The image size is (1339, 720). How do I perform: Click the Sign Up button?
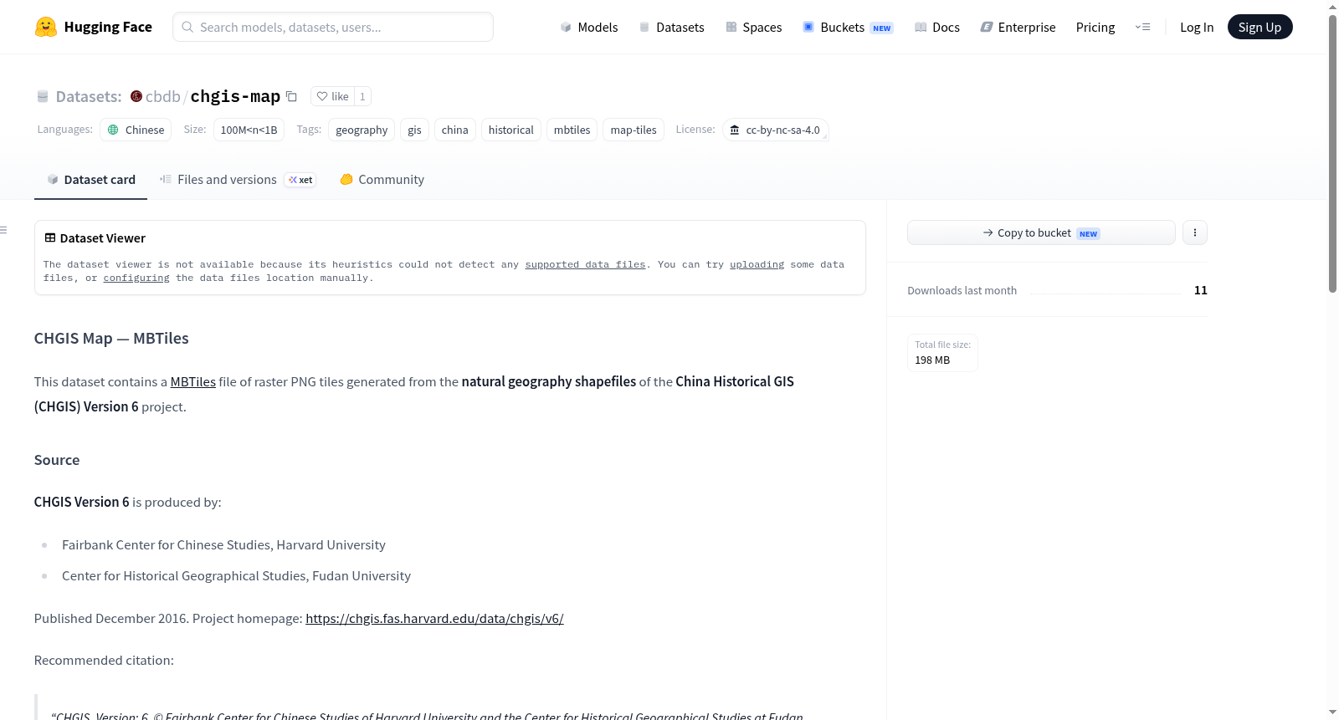point(1260,27)
